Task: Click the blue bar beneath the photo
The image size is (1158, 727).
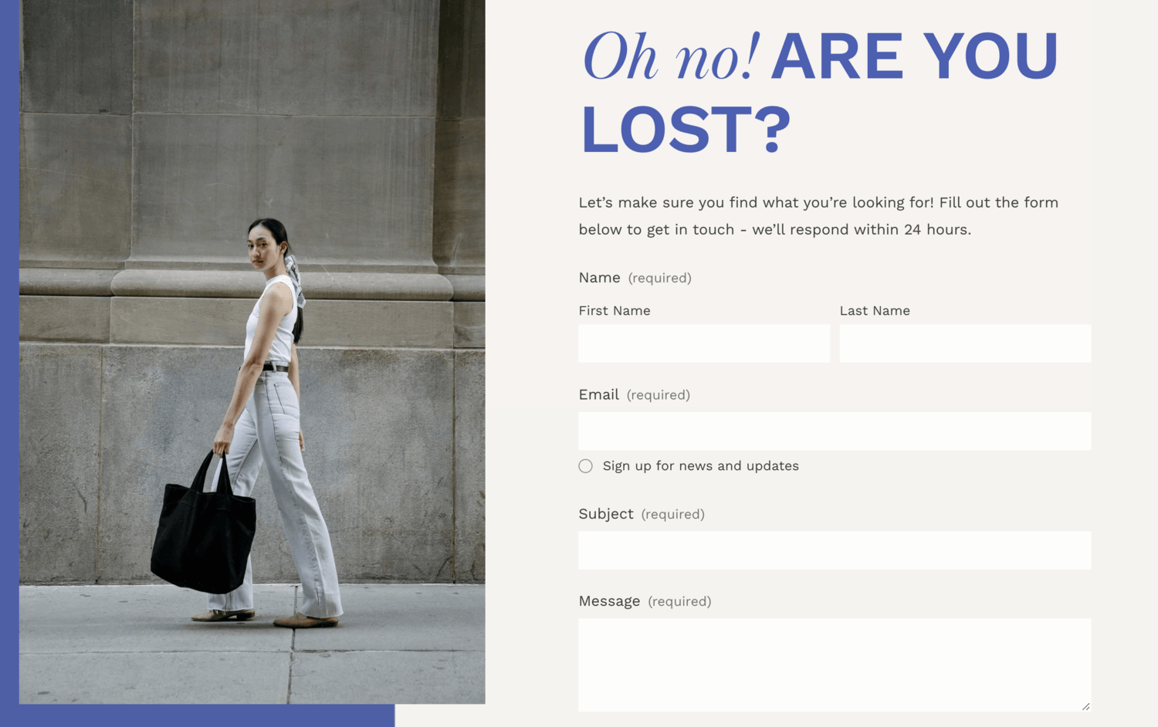Action: click(207, 715)
